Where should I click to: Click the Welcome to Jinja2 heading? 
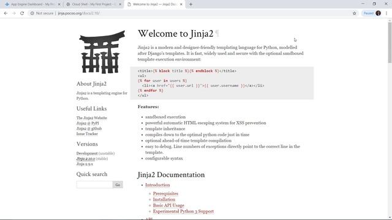(x=176, y=34)
